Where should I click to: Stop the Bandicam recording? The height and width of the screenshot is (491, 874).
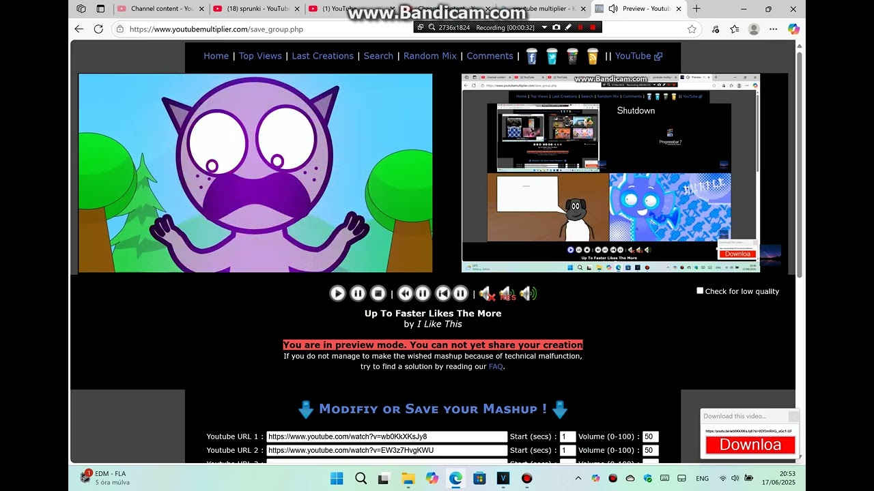pyautogui.click(x=593, y=27)
